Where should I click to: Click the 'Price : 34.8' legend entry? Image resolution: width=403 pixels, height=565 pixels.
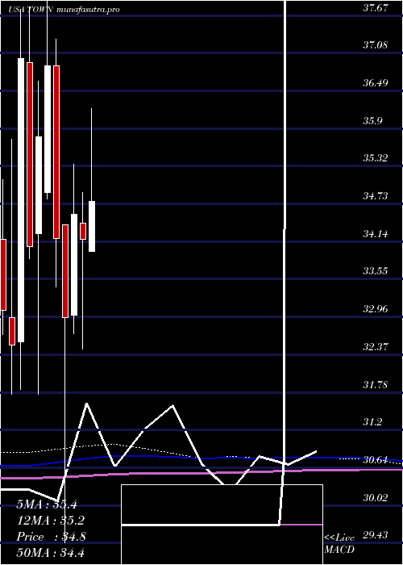coord(51,537)
